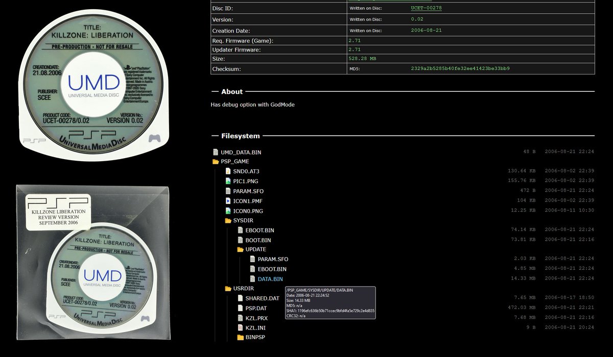Select the SHARED.DAT file name
613x357 pixels.
pyautogui.click(x=263, y=298)
